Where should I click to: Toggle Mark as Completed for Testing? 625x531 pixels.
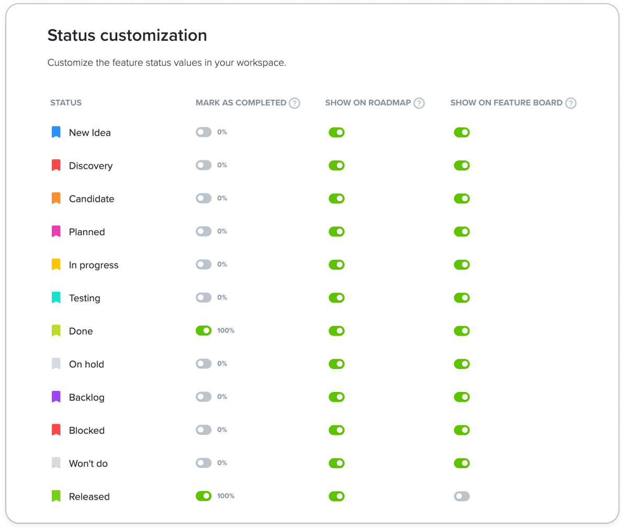click(x=203, y=298)
